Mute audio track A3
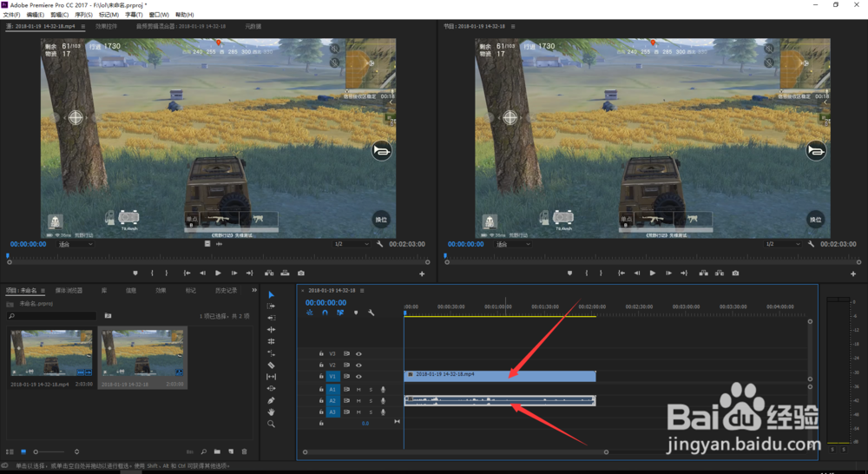The height and width of the screenshot is (474, 868). (358, 412)
